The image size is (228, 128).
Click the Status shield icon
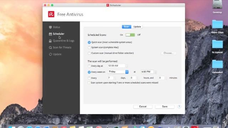pyautogui.click(x=50, y=27)
